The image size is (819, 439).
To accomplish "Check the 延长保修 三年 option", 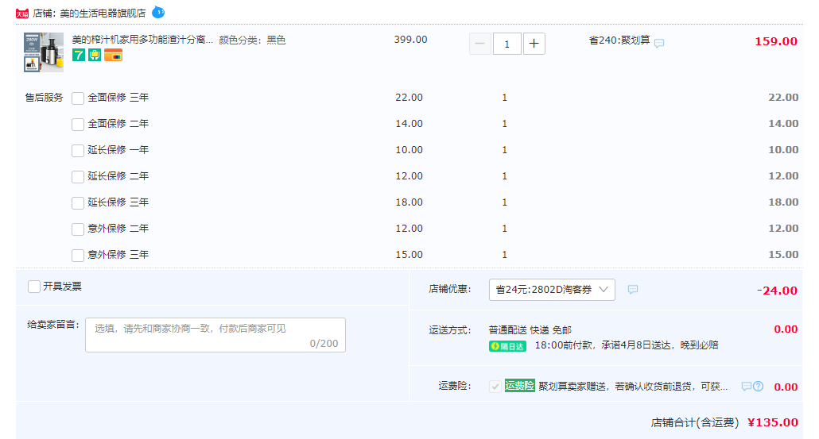I will (78, 202).
